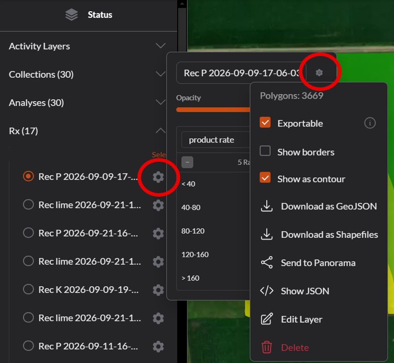Click the small gear beside the layer name field
This screenshot has width=394, height=363.
pyautogui.click(x=319, y=73)
